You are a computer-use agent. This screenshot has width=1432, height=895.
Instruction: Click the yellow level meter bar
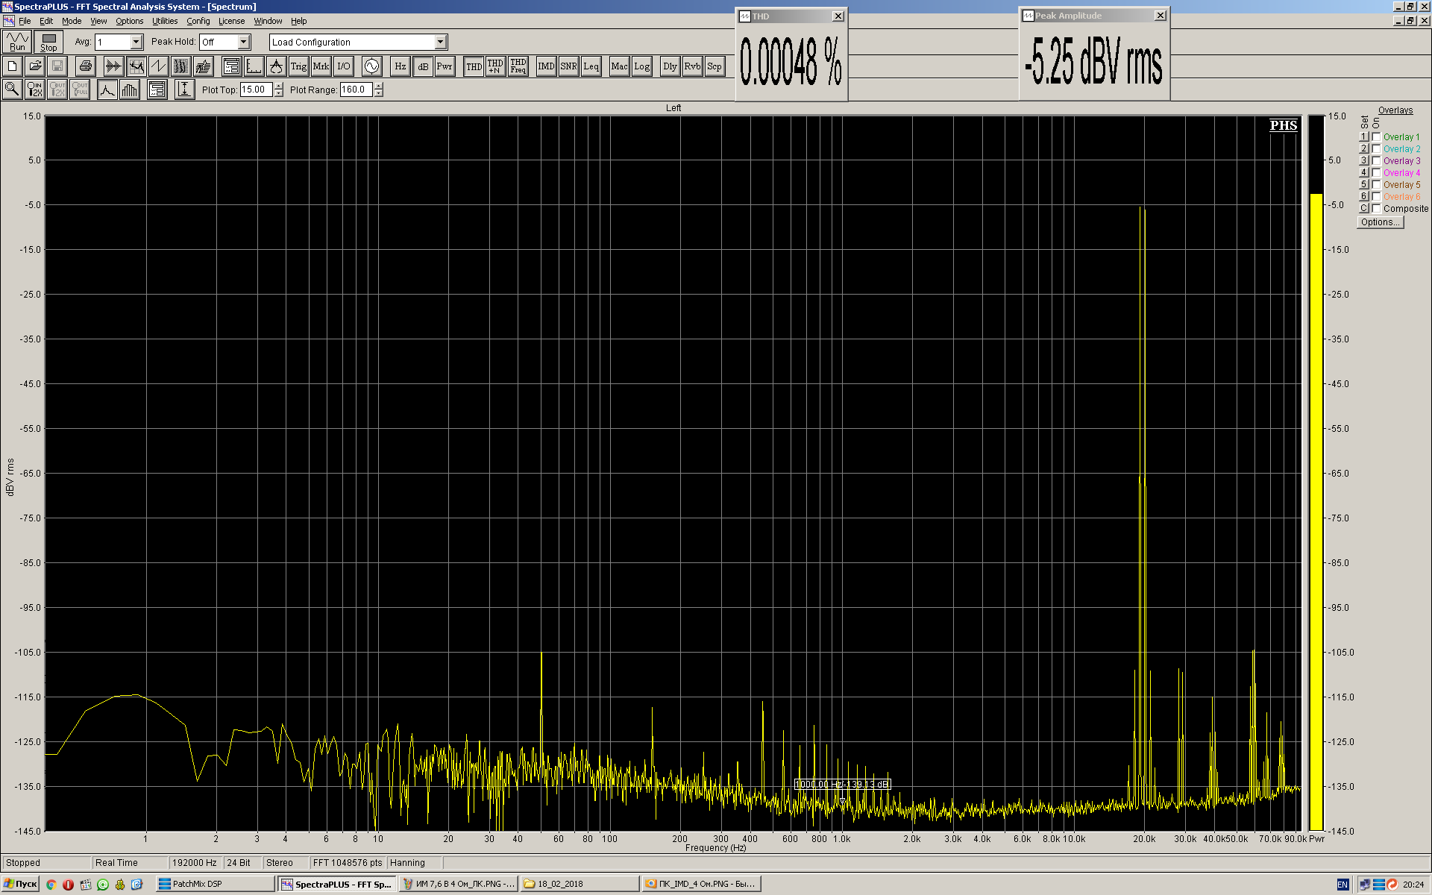click(1316, 512)
